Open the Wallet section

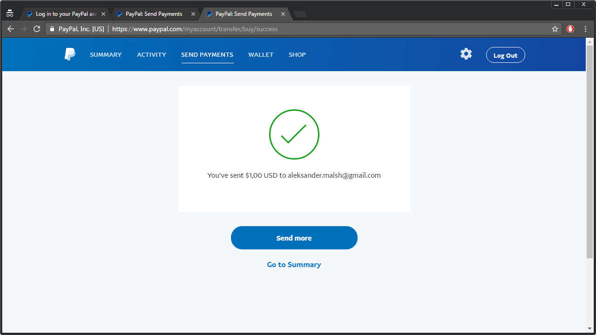[261, 54]
